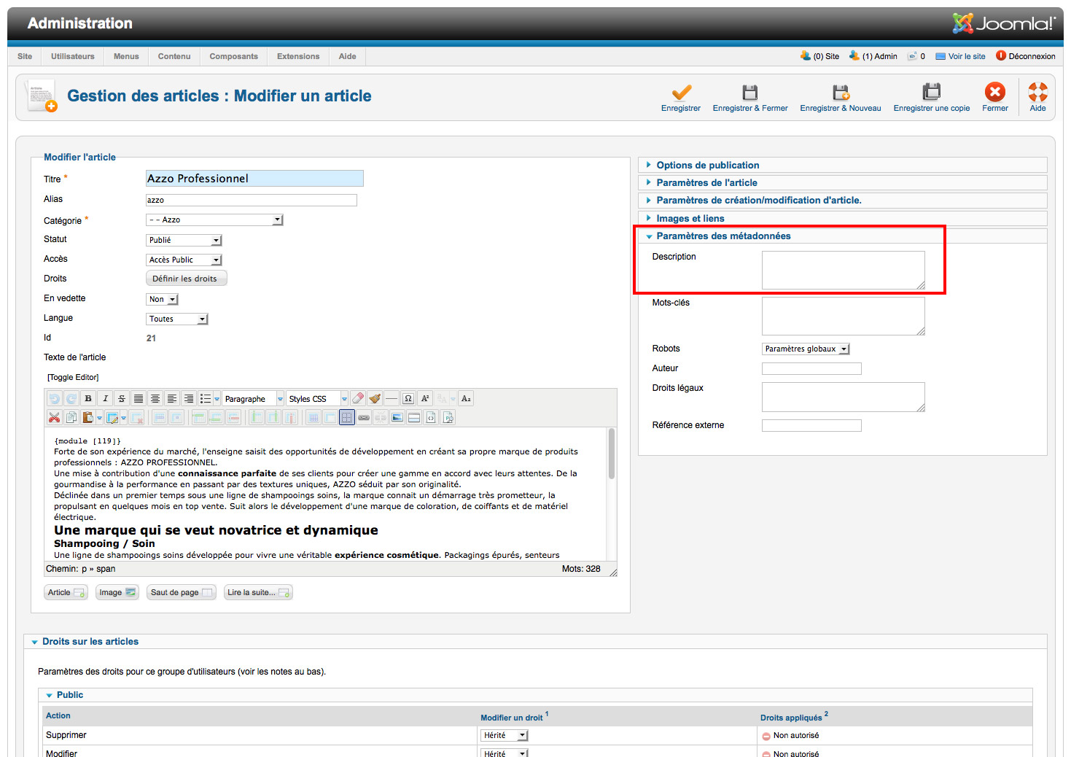Insert a hyperlink with the chain icon
This screenshot has height=757, width=1071.
pos(364,418)
